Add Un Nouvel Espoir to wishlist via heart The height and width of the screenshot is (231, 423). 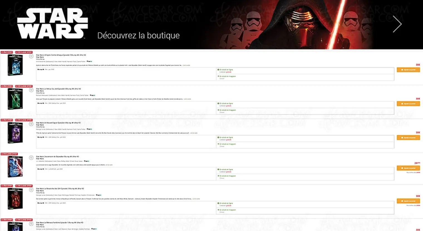[x=31, y=124]
